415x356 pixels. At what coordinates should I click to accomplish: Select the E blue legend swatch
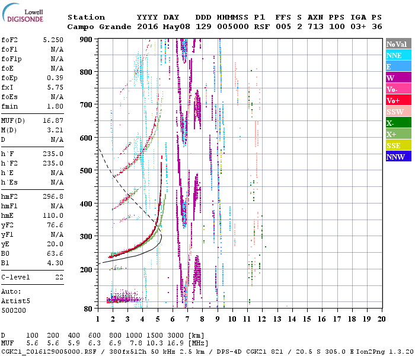(x=398, y=66)
